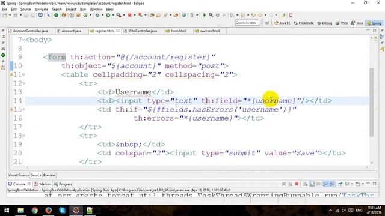Collapse the table tag fold on line 11
This screenshot has width=385, height=216.
[x=23, y=74]
